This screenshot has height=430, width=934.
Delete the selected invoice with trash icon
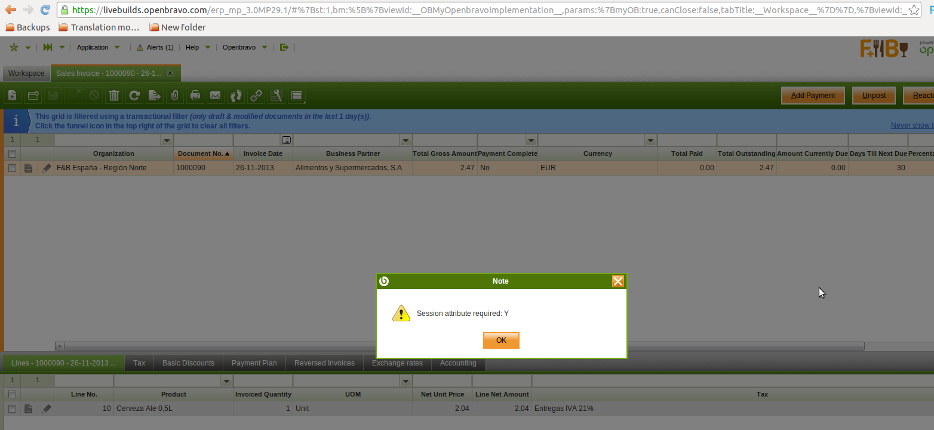(x=114, y=96)
